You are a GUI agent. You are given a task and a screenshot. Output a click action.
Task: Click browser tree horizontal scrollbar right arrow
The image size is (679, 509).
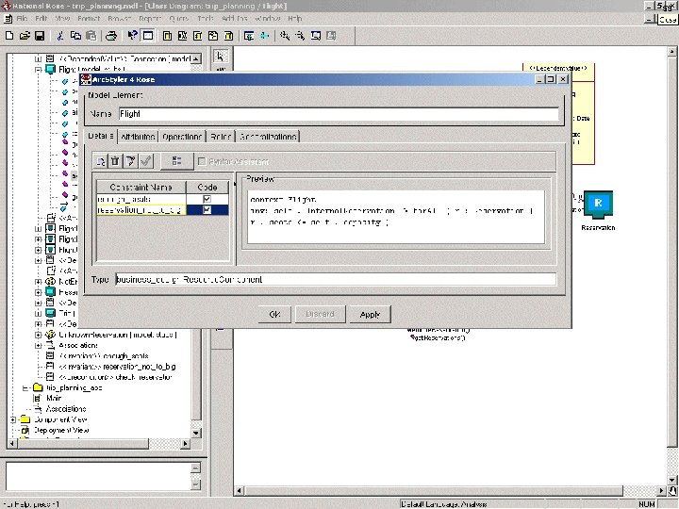pos(186,444)
